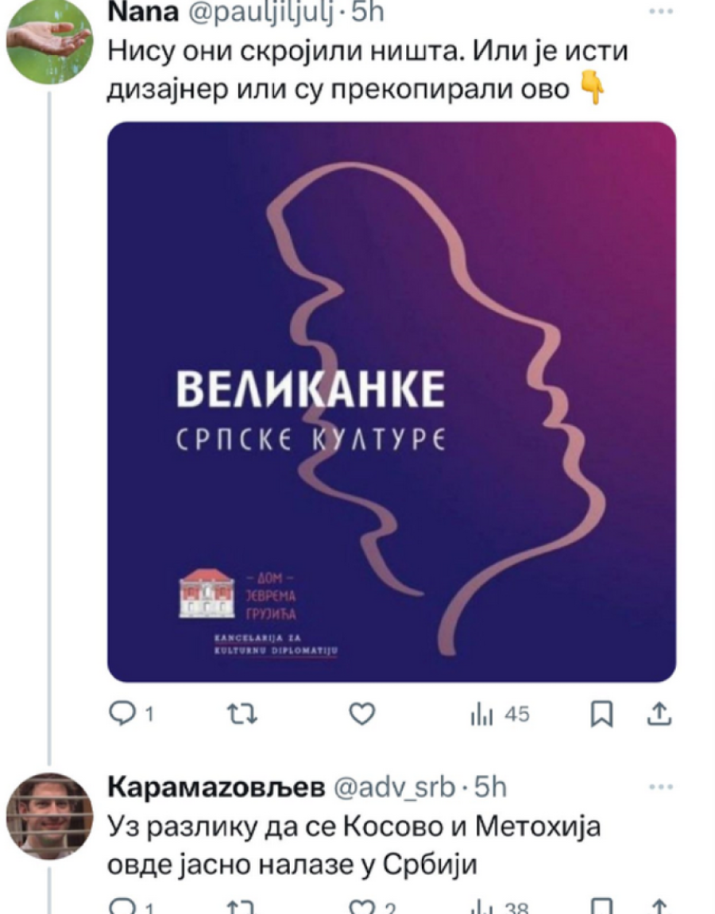This screenshot has height=914, width=715.
Task: View analytics showing 45 views
Action: (x=500, y=715)
